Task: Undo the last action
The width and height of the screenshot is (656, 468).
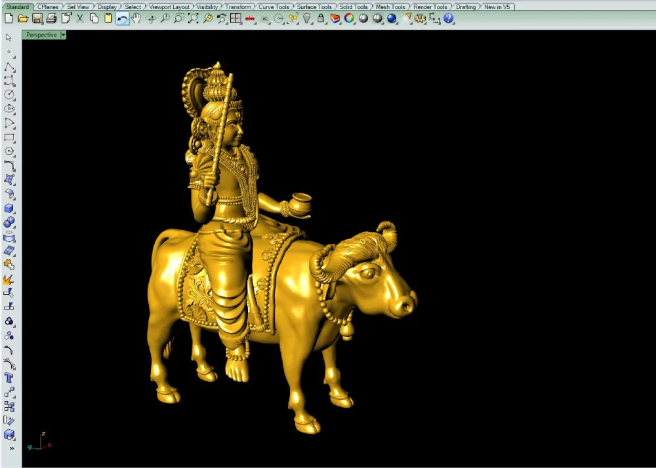Action: [x=123, y=18]
